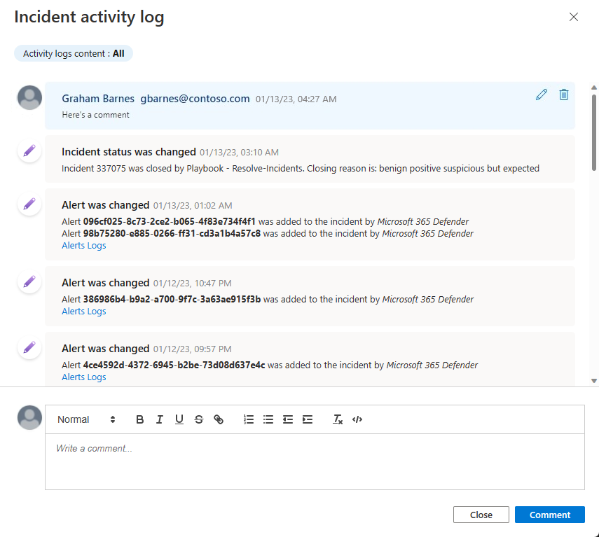The width and height of the screenshot is (599, 537).
Task: Toggle bulleted list in comment editor
Action: 268,419
